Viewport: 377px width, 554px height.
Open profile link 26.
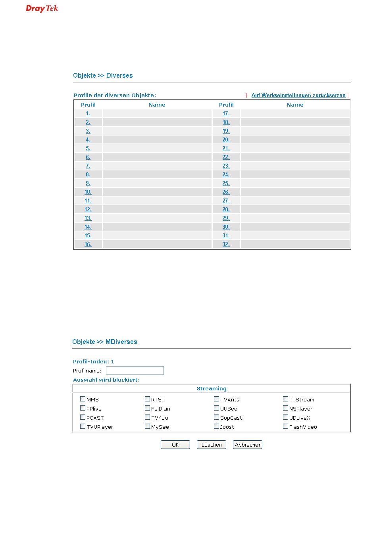point(226,192)
